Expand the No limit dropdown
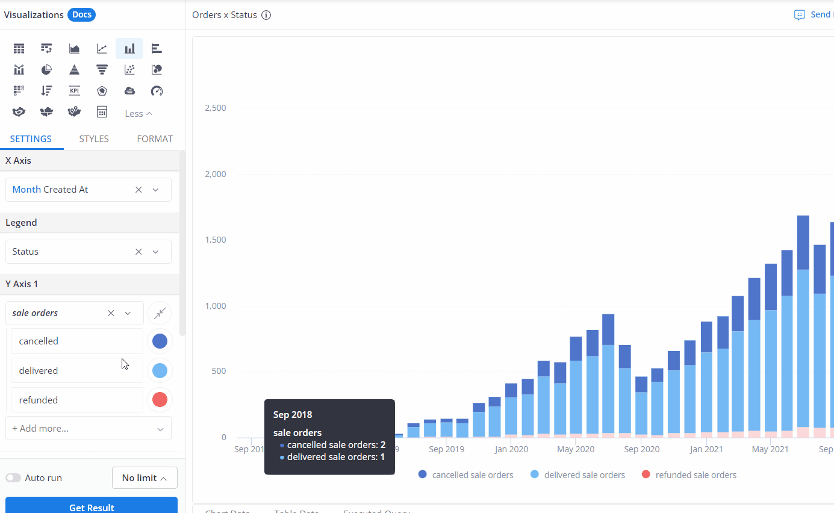This screenshot has width=834, height=513. click(x=145, y=478)
